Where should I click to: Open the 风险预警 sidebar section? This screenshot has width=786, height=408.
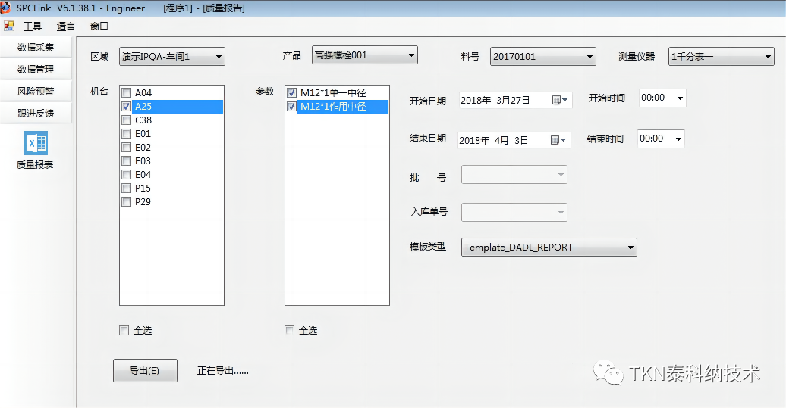[36, 91]
